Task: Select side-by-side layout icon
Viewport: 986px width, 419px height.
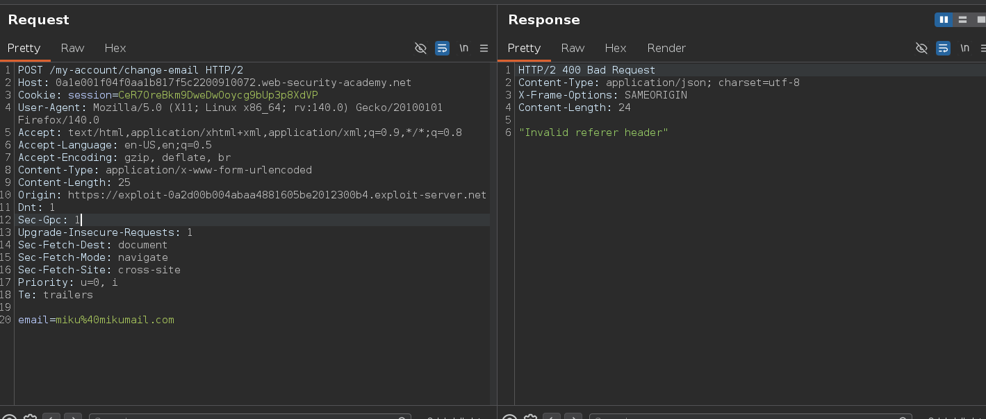Action: pos(944,19)
